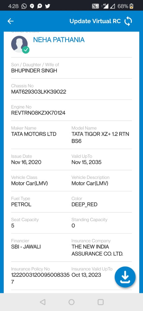Select the DEEP_RED color value
The image size is (143, 311).
84,205
